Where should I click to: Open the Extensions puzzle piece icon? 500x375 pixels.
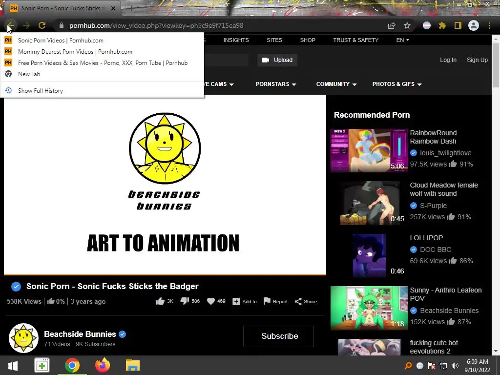point(442,25)
